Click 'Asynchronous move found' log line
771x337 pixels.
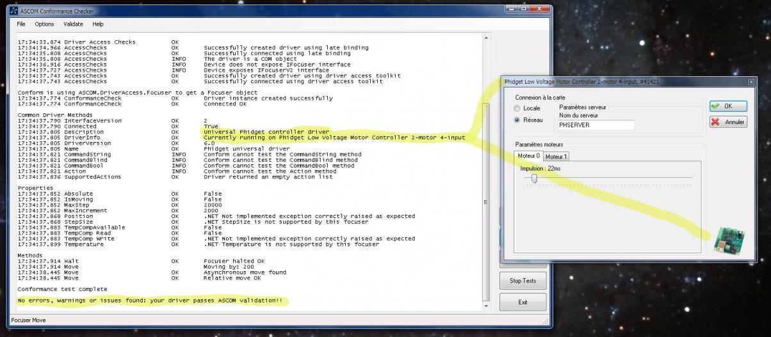coord(245,272)
